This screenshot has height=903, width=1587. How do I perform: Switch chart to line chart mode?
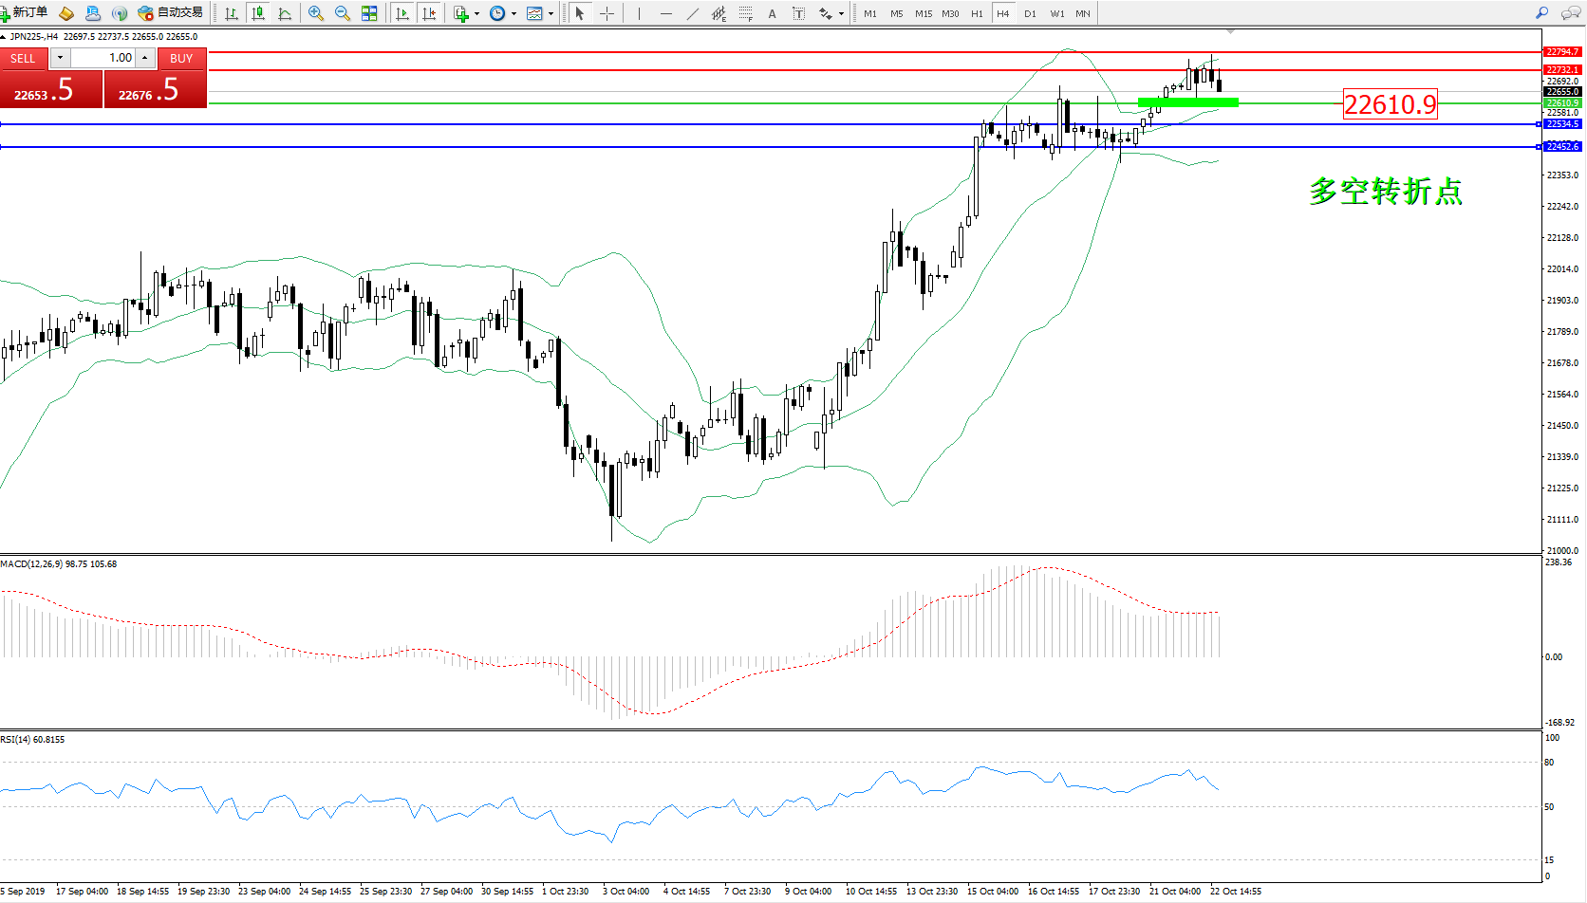(285, 13)
